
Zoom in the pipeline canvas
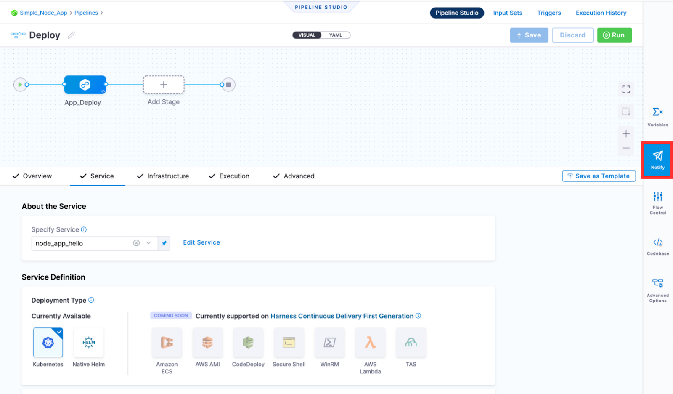pyautogui.click(x=626, y=134)
